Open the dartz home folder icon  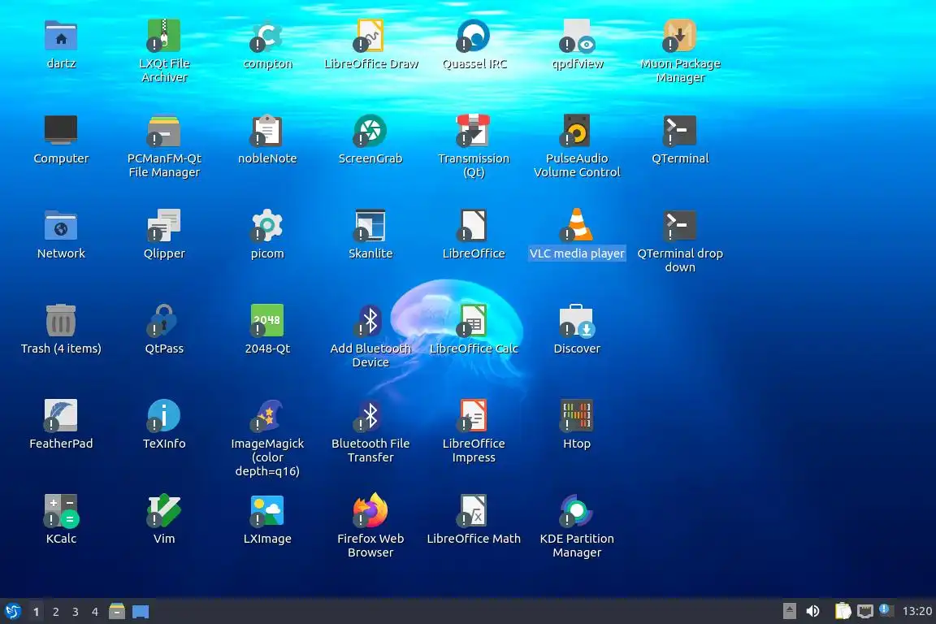click(x=61, y=36)
